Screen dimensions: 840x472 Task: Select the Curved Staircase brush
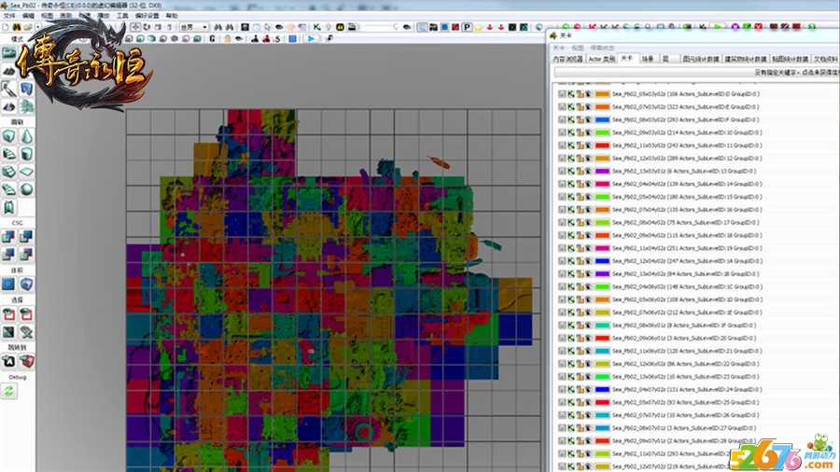click(x=9, y=154)
